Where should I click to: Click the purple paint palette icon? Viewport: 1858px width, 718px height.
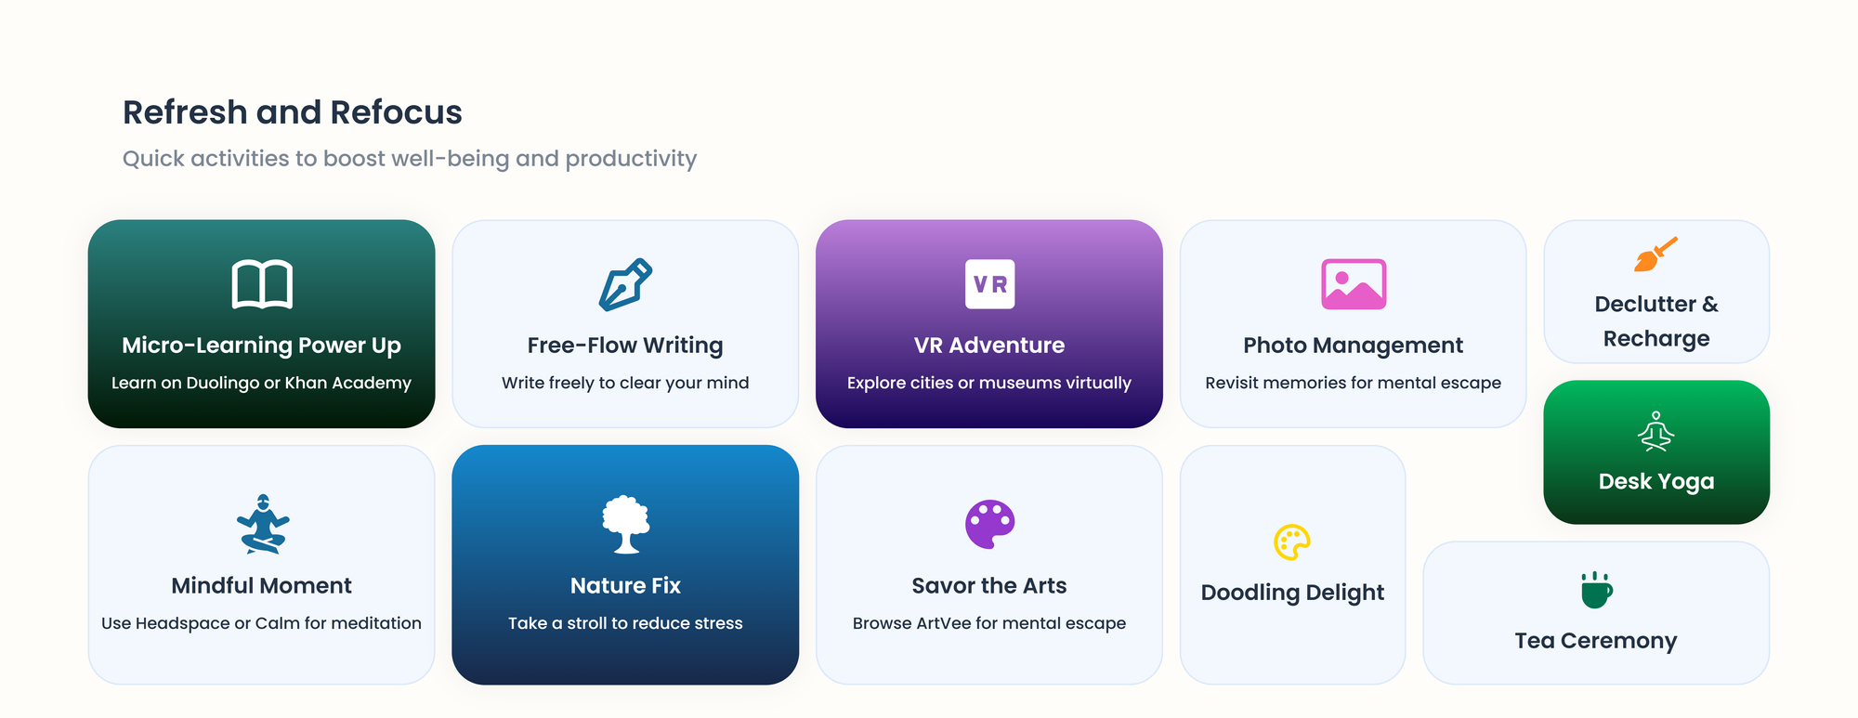click(989, 524)
